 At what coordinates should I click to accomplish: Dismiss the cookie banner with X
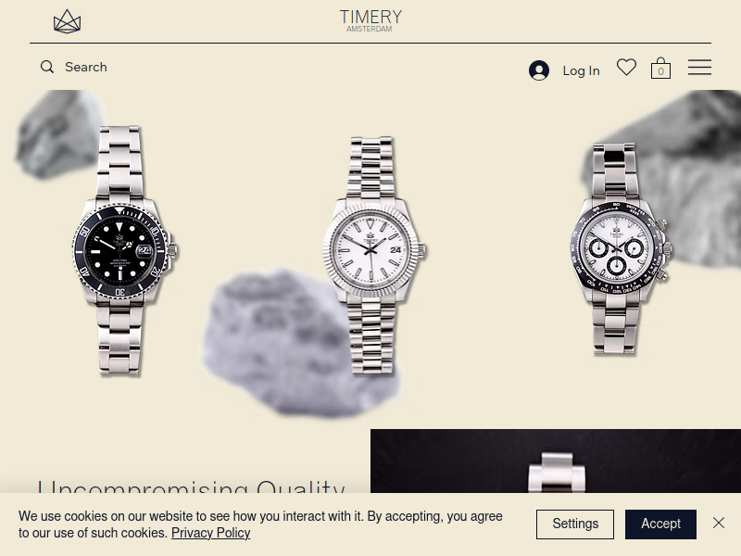point(719,523)
